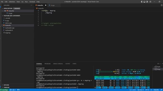The width and height of the screenshot is (163, 91).
Task: Change the Makefile language mode in status bar
Action: 156,90
